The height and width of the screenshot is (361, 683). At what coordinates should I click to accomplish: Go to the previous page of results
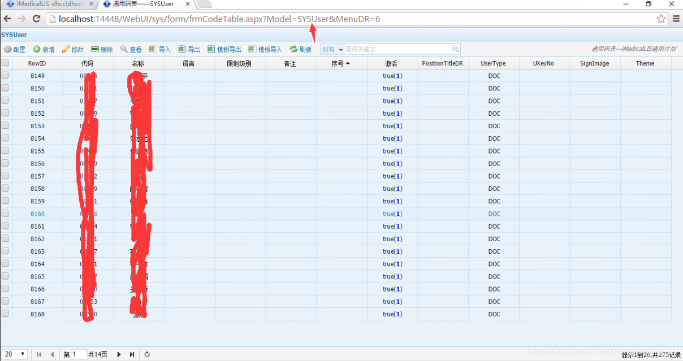pyautogui.click(x=52, y=354)
